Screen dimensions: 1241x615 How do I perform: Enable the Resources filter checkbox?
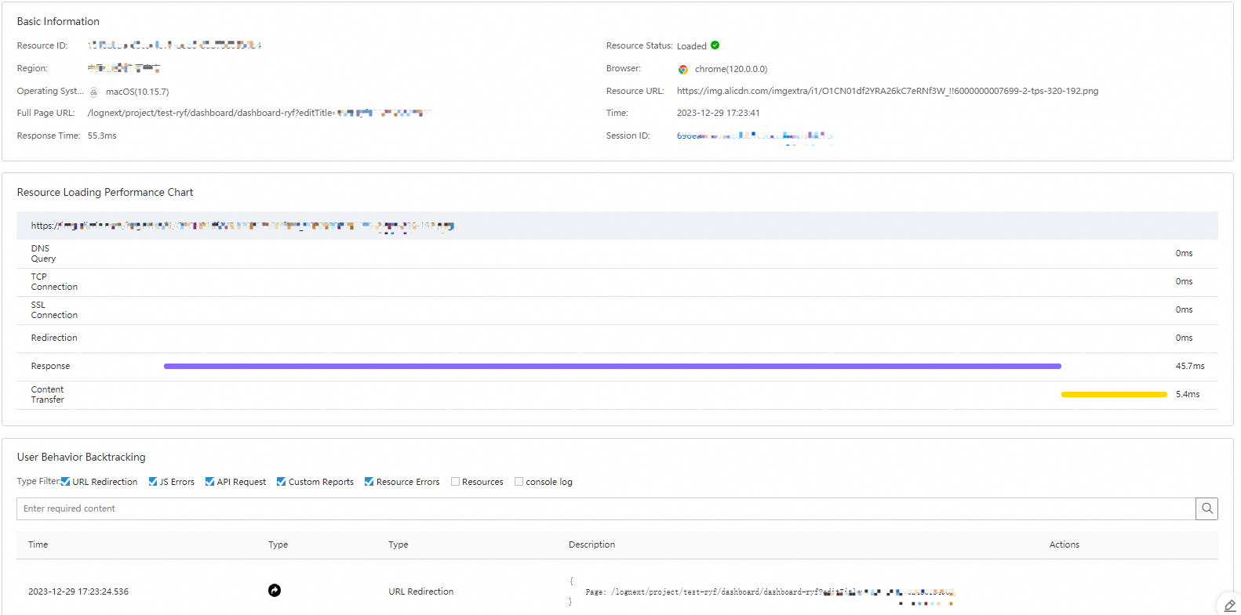[455, 482]
